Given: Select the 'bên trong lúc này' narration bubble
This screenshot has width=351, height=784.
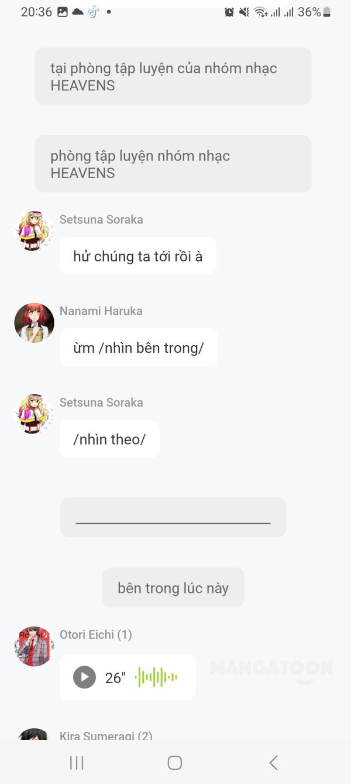Looking at the screenshot, I should (173, 587).
